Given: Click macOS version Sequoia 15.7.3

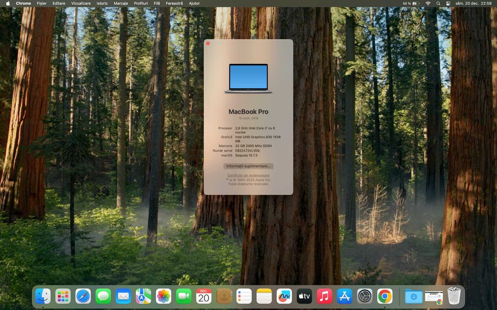Looking at the screenshot, I should [x=247, y=155].
